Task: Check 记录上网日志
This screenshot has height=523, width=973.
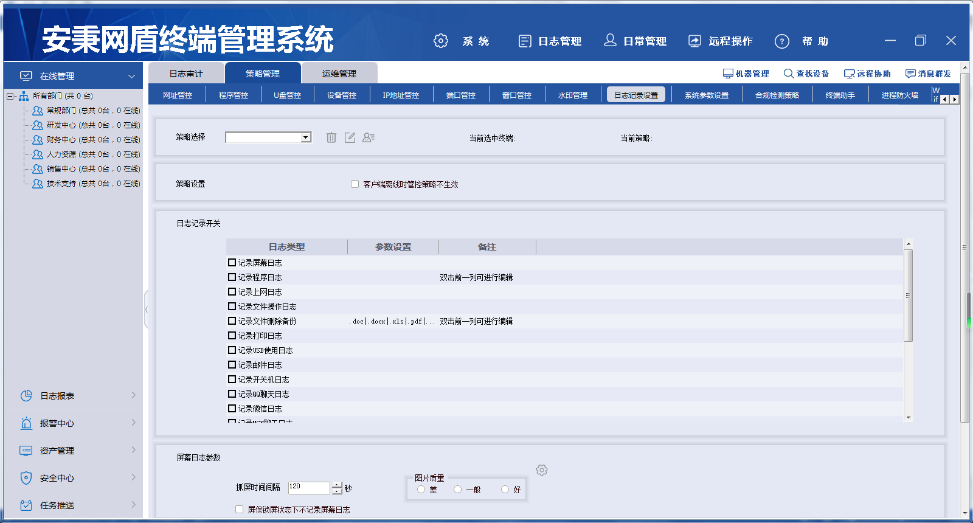Action: coord(232,292)
